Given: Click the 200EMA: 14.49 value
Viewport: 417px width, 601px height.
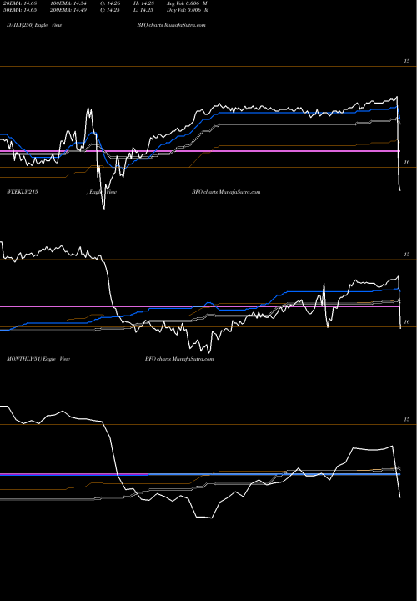Looking at the screenshot, I should pos(68,10).
